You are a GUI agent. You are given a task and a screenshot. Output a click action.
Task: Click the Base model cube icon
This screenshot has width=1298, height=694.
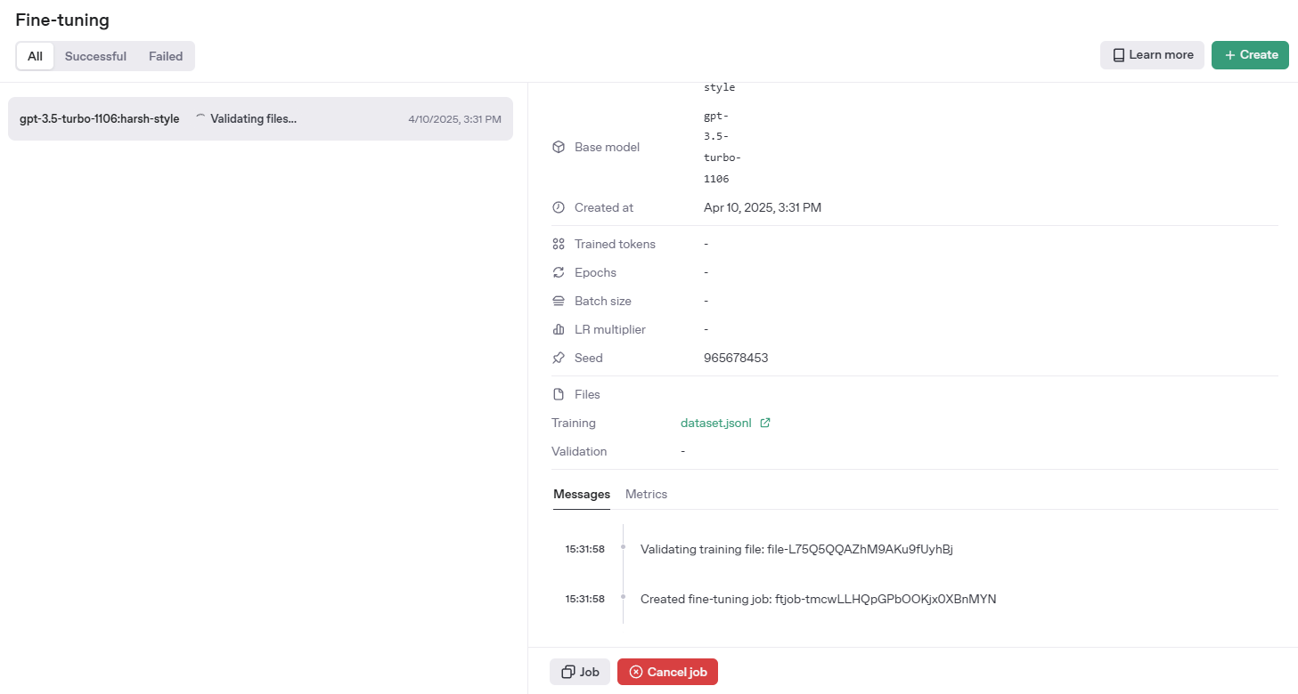pos(559,147)
